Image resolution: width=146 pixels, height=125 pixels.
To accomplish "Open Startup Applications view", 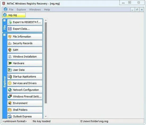I will pos(25,77).
